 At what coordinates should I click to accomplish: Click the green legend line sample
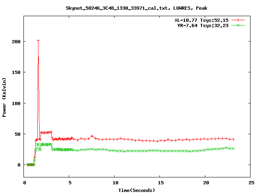pos(238,25)
